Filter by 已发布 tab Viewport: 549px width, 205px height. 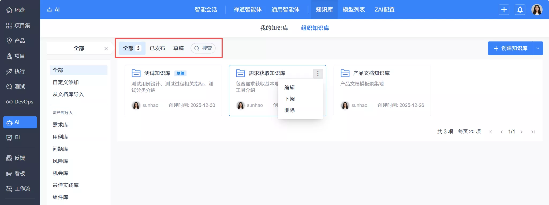click(157, 48)
